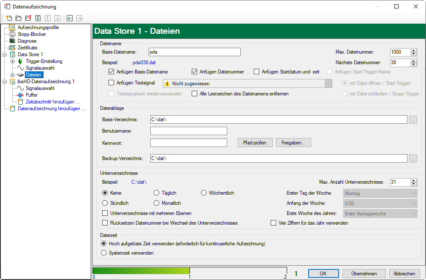Enable Anfügen Startdatum und -zeit checkbox
This screenshot has height=280, width=426.
(x=257, y=72)
